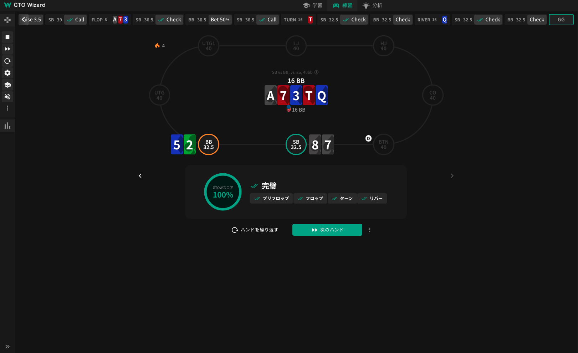This screenshot has height=353, width=578.
Task: Select the プリフロップ street chip
Action: coord(272,199)
